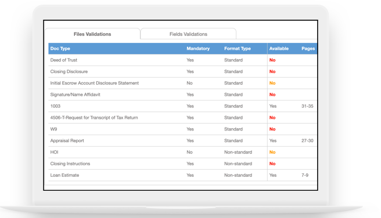This screenshot has height=218, width=381.
Task: Select 4506-T-Request for Transcript of Tax Return
Action: [183, 118]
